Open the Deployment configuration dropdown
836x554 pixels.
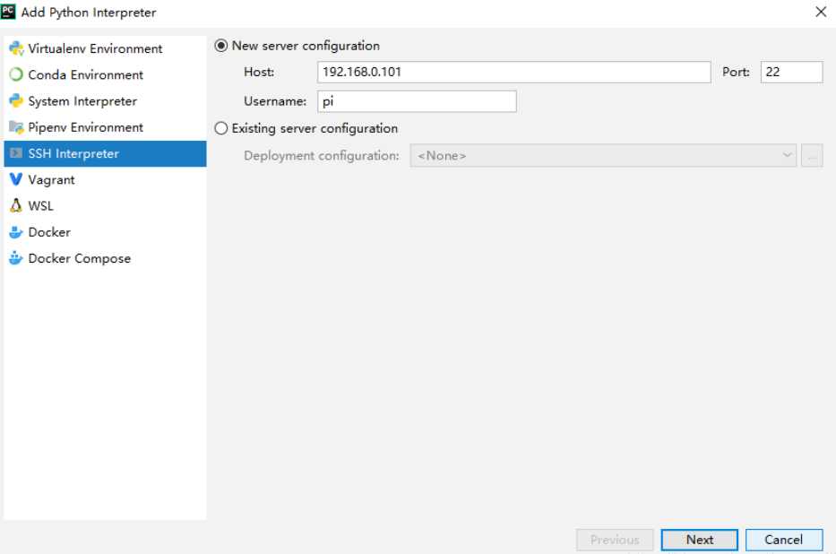[x=603, y=156]
